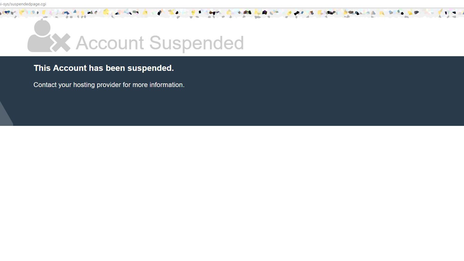Viewport: 464px width, 261px height.
Task: Click the light triangle at the banner's corner
Action: pos(5,114)
